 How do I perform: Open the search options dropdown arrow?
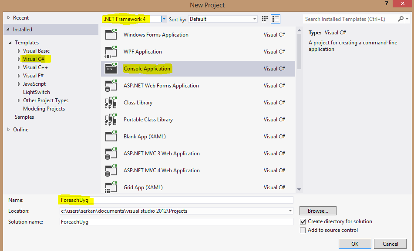[407, 19]
